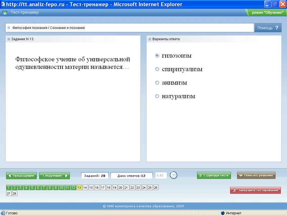
Task: Jump to question 23
Action: [x=138, y=188]
